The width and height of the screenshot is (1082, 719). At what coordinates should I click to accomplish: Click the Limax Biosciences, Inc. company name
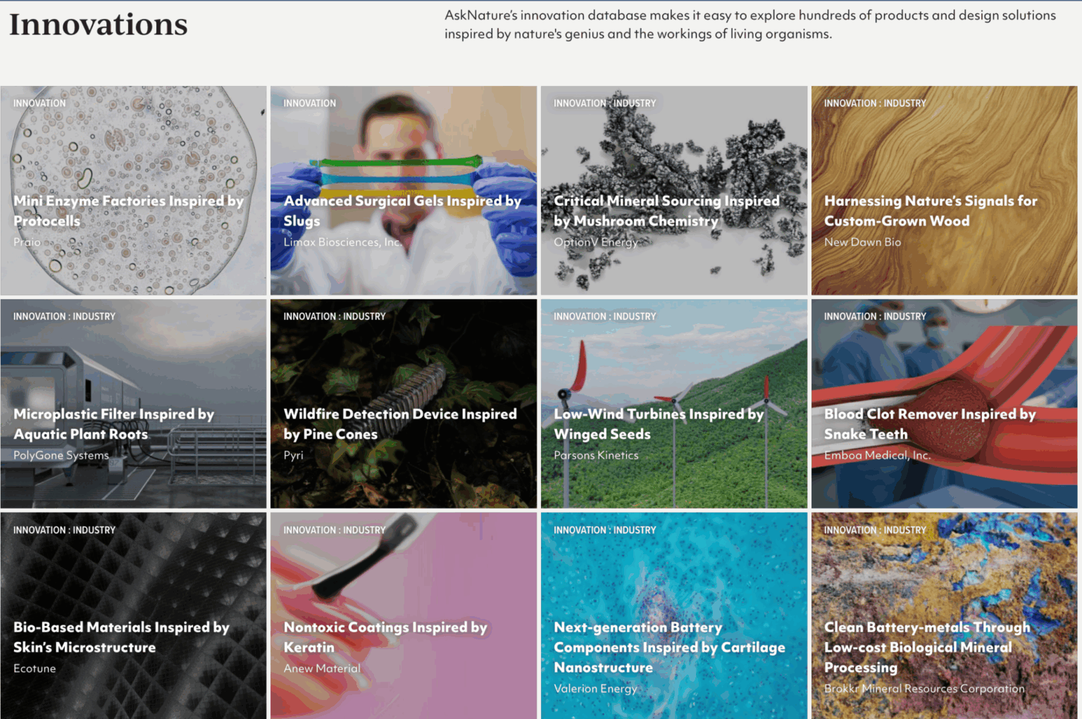pyautogui.click(x=342, y=242)
